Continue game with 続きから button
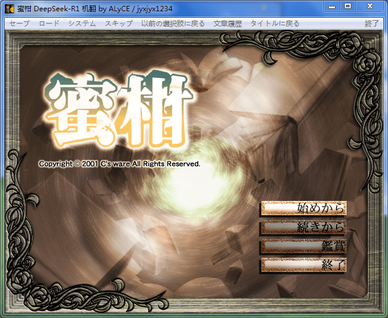The image size is (388, 318). (x=303, y=227)
